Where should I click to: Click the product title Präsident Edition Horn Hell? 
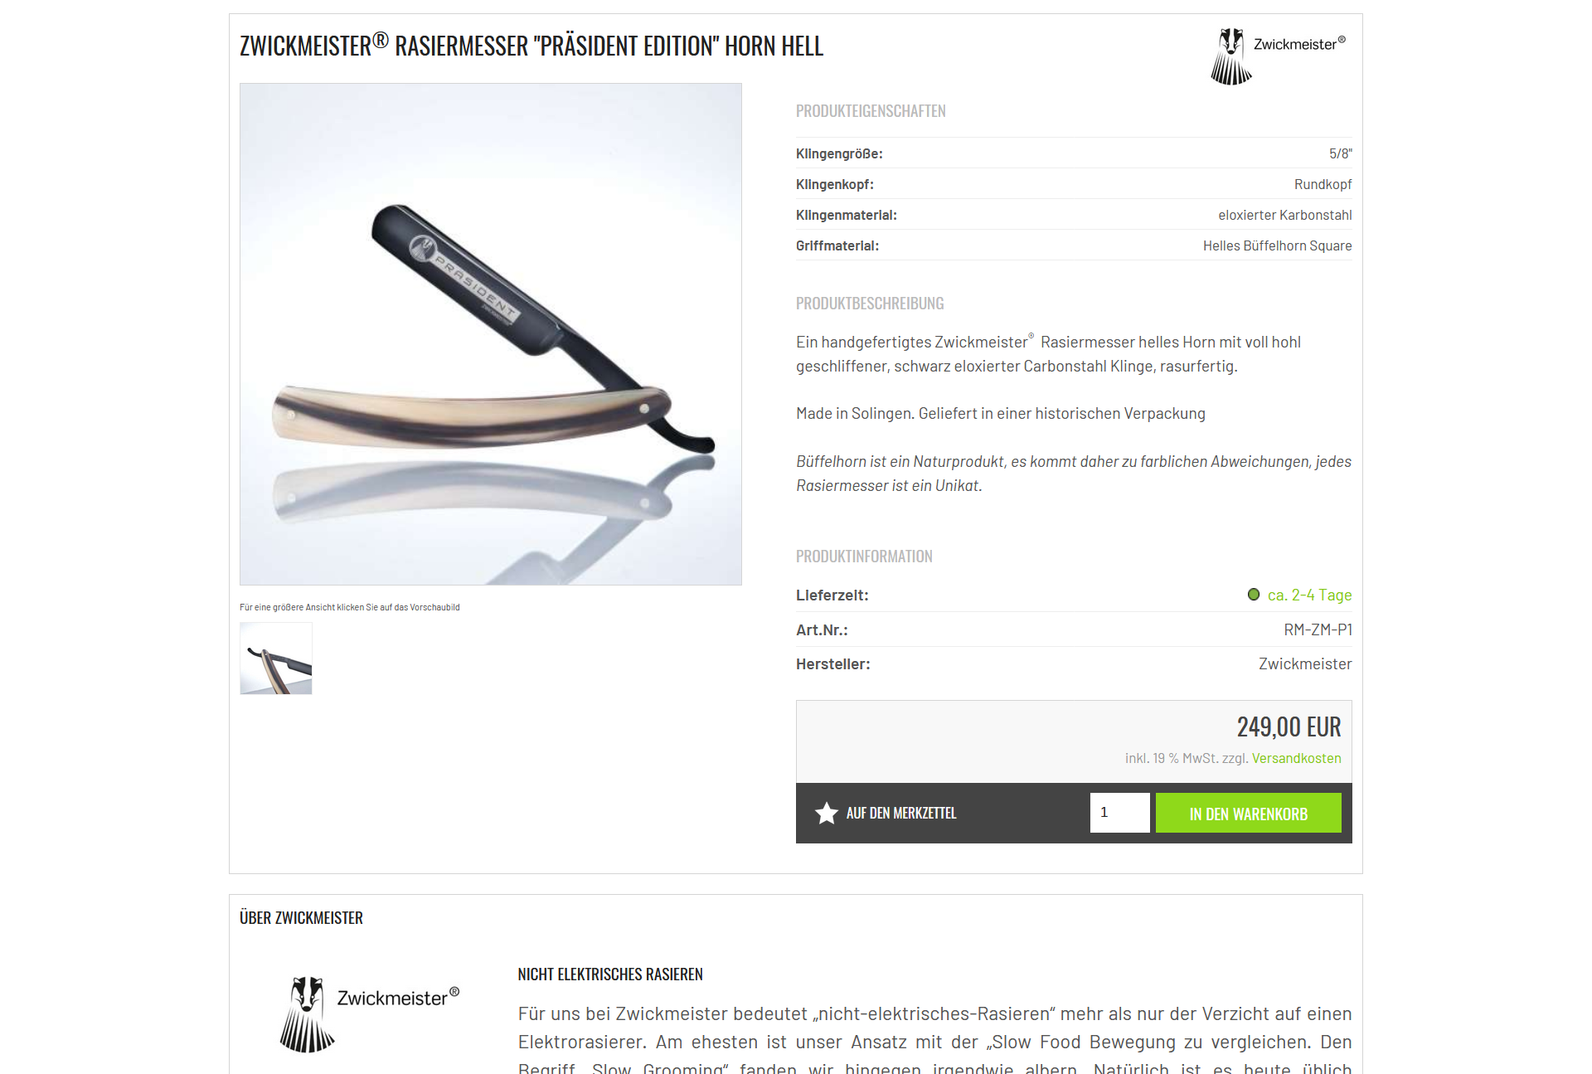click(531, 45)
